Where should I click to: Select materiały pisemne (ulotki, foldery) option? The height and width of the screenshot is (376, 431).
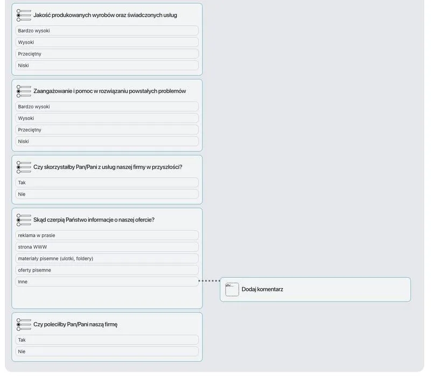[106, 259]
